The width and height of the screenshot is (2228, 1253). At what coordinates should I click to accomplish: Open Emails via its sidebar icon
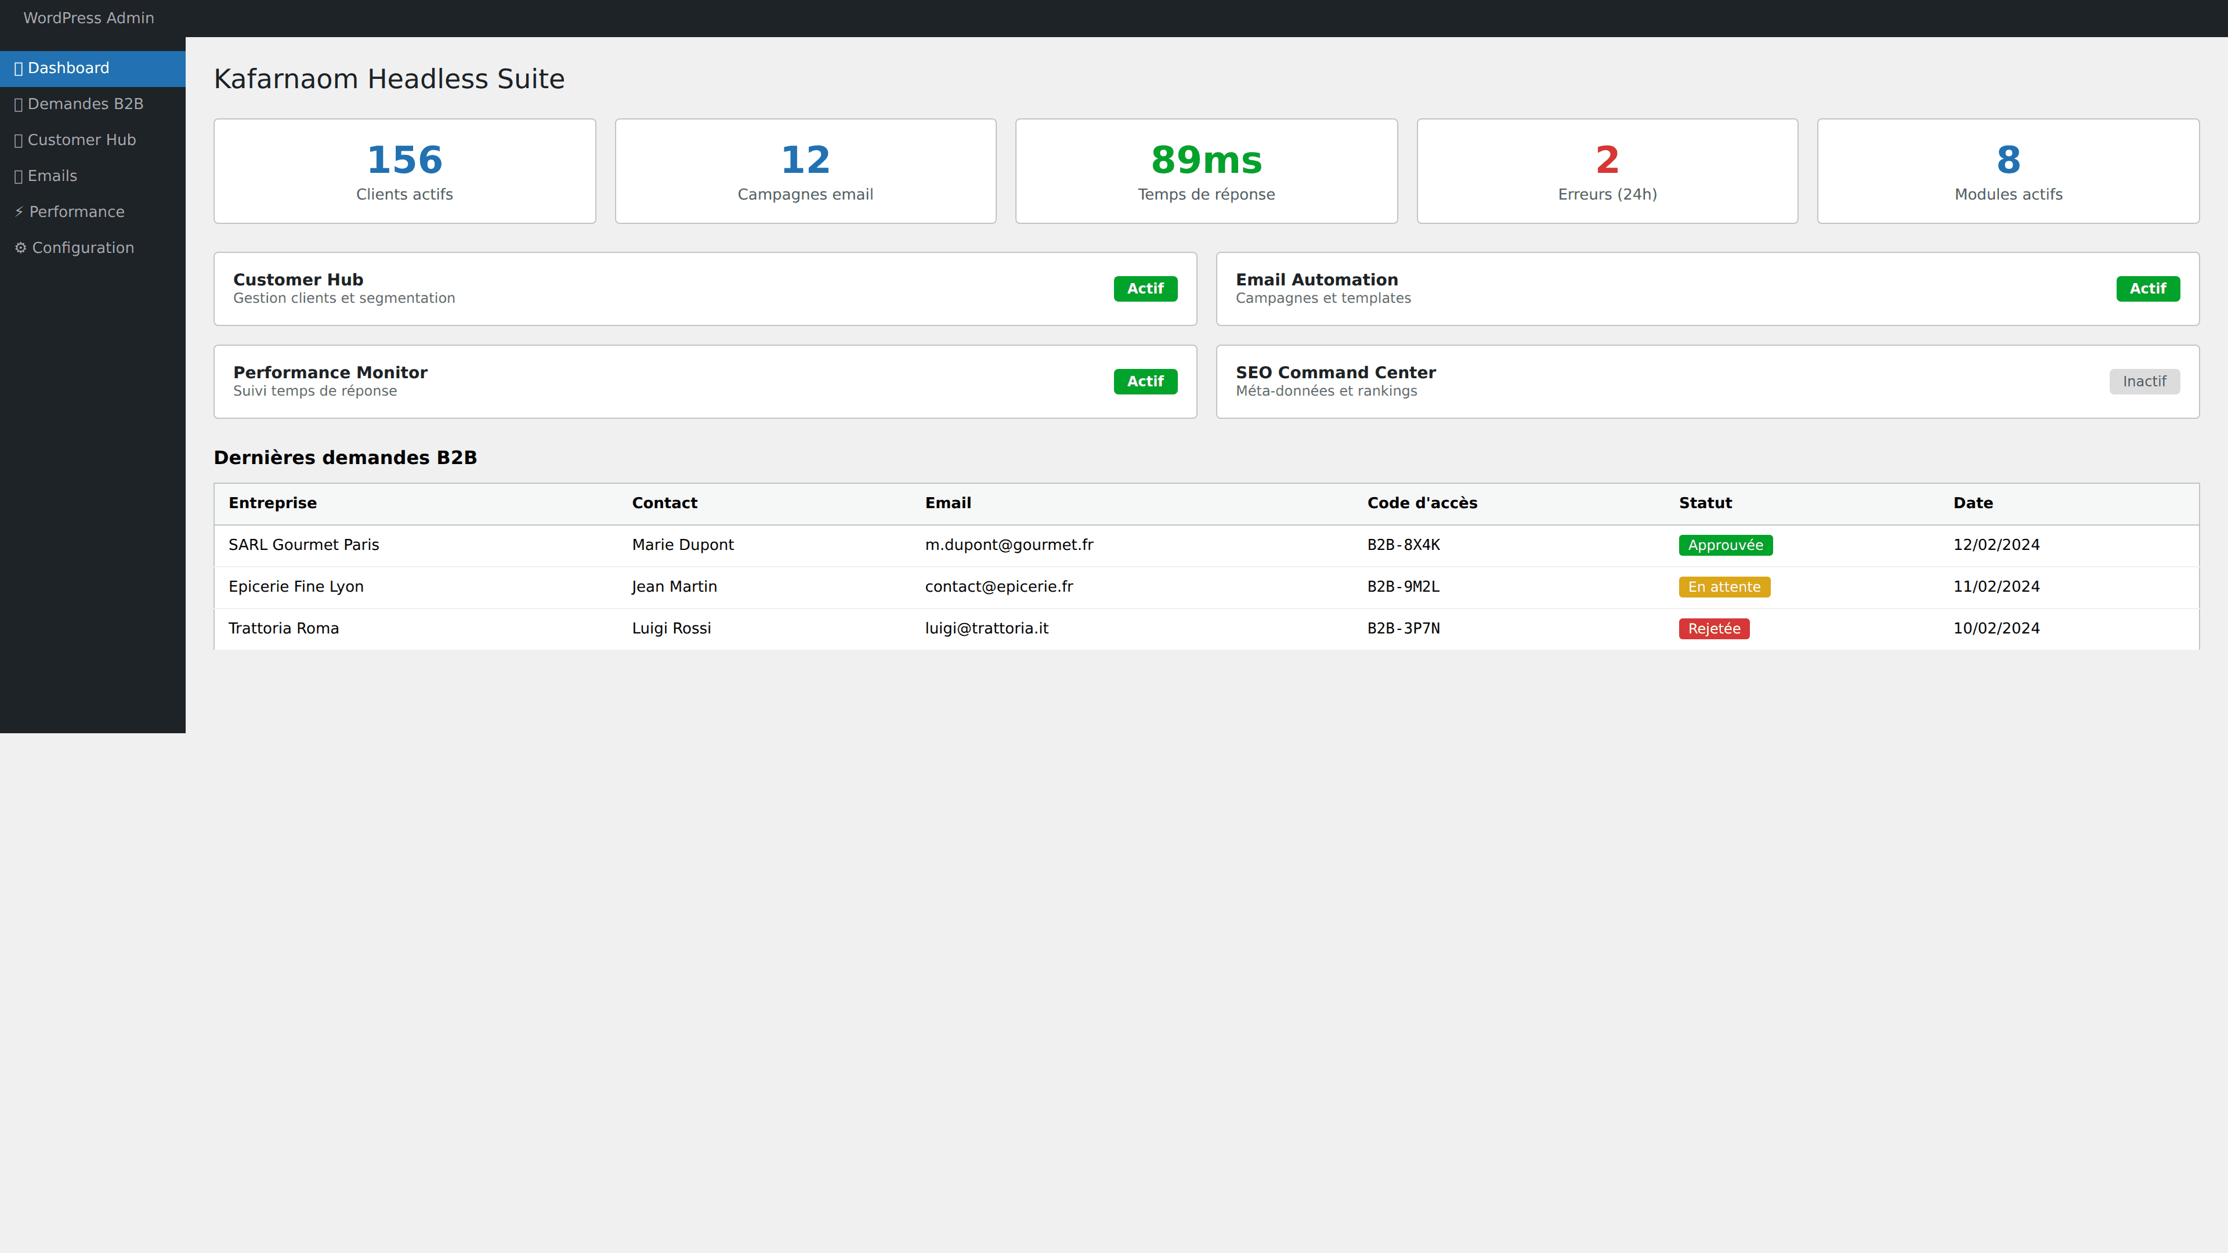click(x=18, y=175)
